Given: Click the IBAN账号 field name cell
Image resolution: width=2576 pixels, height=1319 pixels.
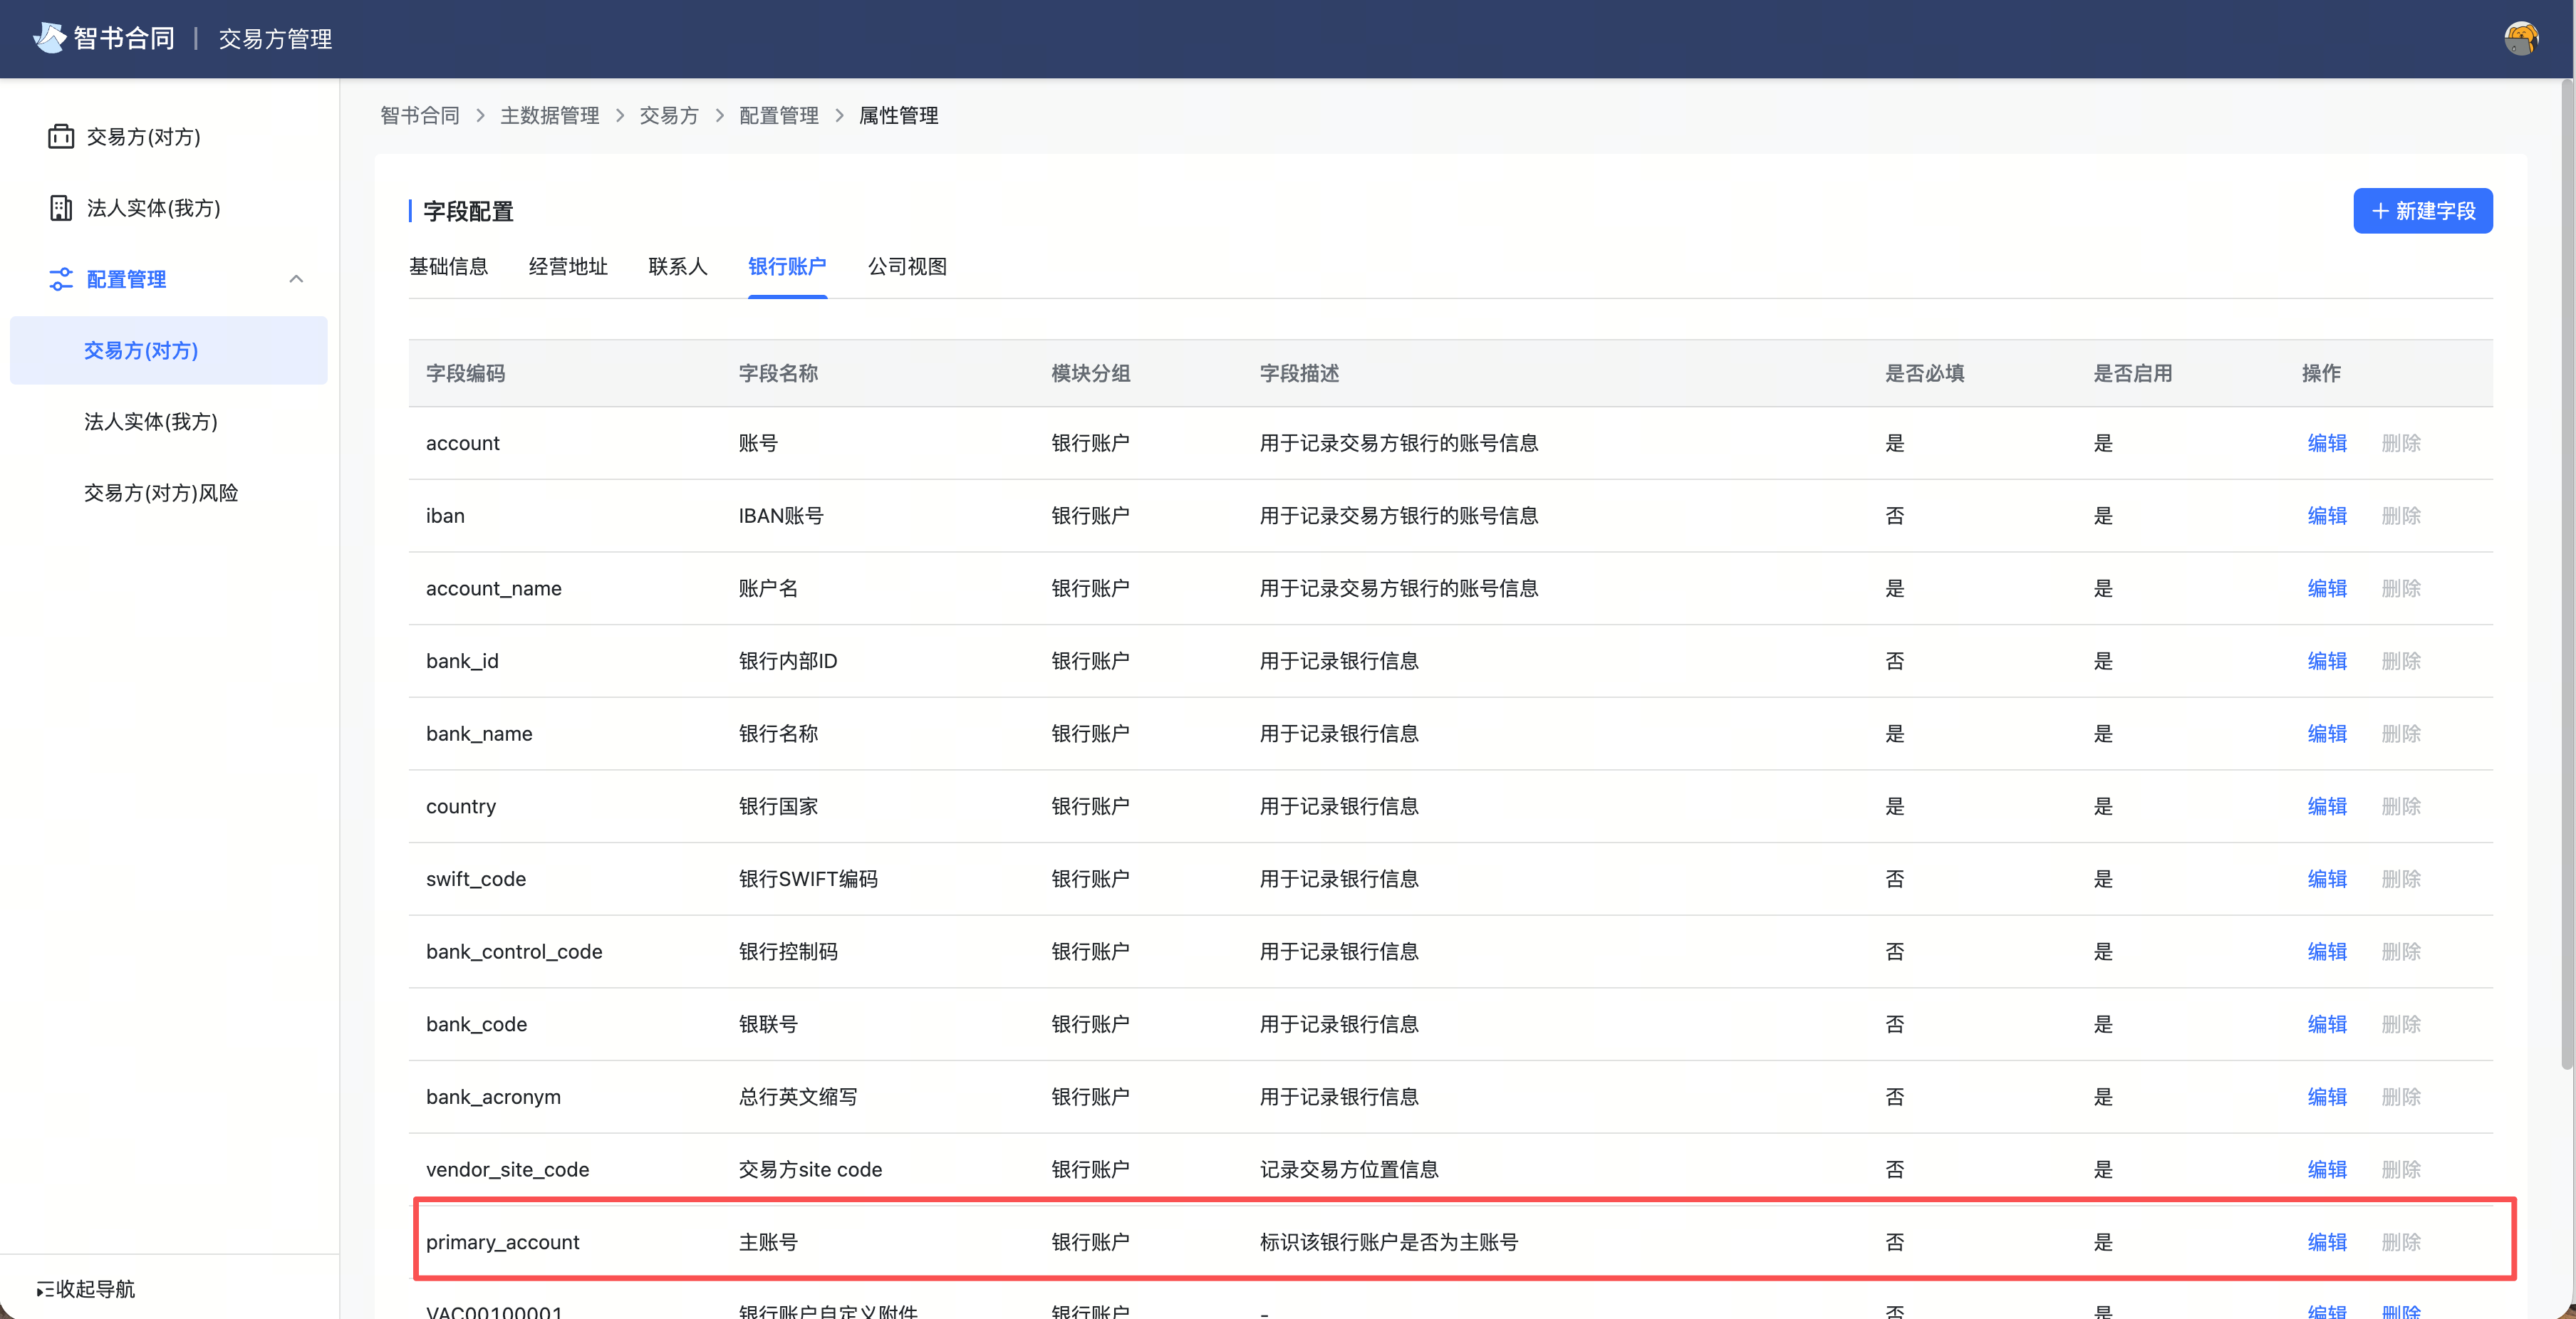Looking at the screenshot, I should tap(781, 515).
